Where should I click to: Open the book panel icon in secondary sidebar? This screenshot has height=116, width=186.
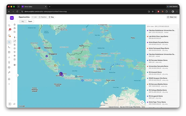15,59
